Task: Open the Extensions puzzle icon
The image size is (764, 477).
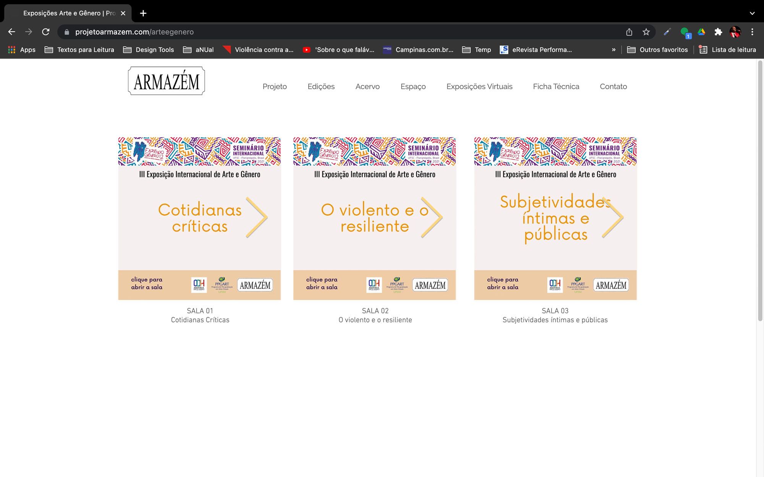Action: (x=718, y=32)
